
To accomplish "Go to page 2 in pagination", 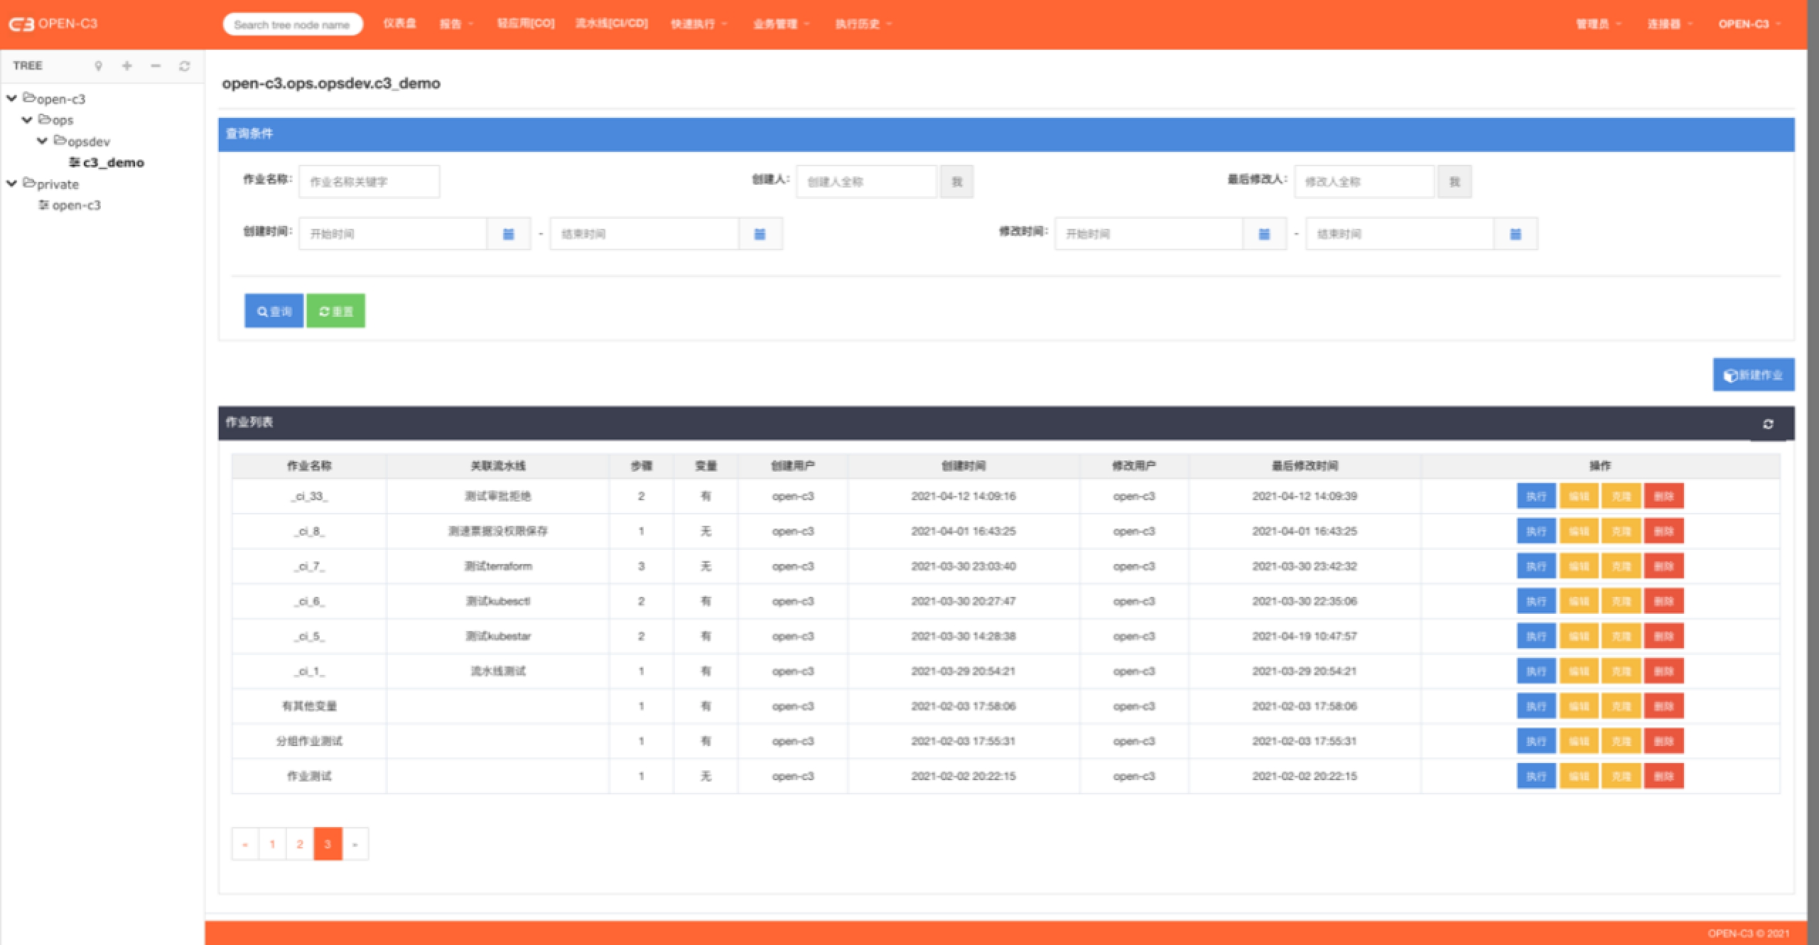I will pyautogui.click(x=300, y=844).
